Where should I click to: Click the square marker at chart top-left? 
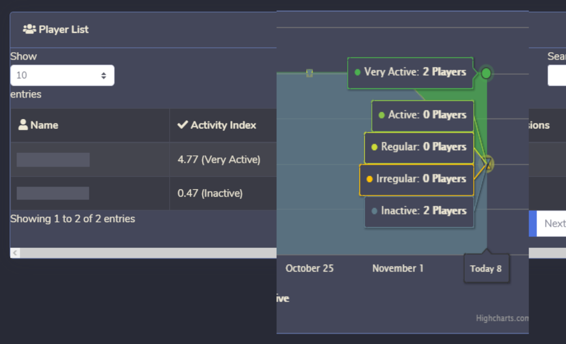310,73
